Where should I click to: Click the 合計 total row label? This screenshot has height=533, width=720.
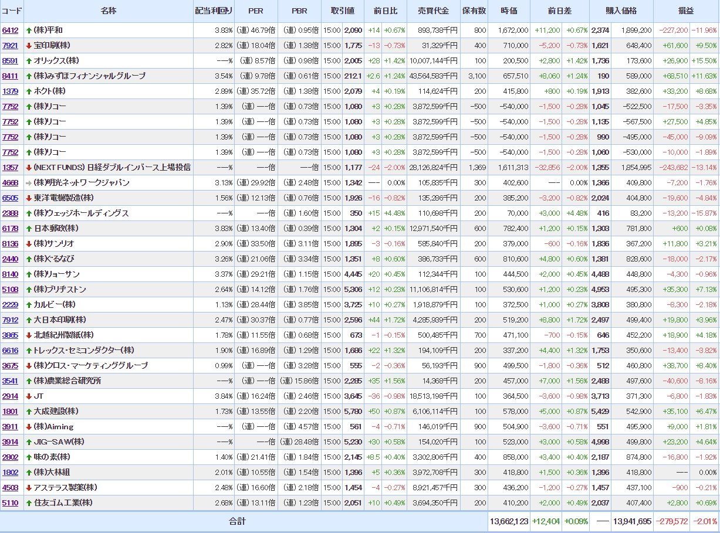(x=237, y=521)
